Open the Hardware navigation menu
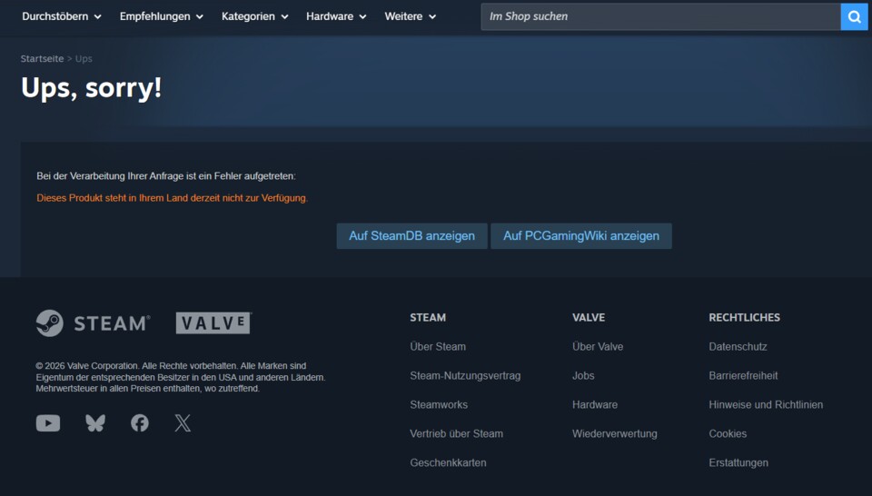Viewport: 872px width, 496px height. coord(336,16)
